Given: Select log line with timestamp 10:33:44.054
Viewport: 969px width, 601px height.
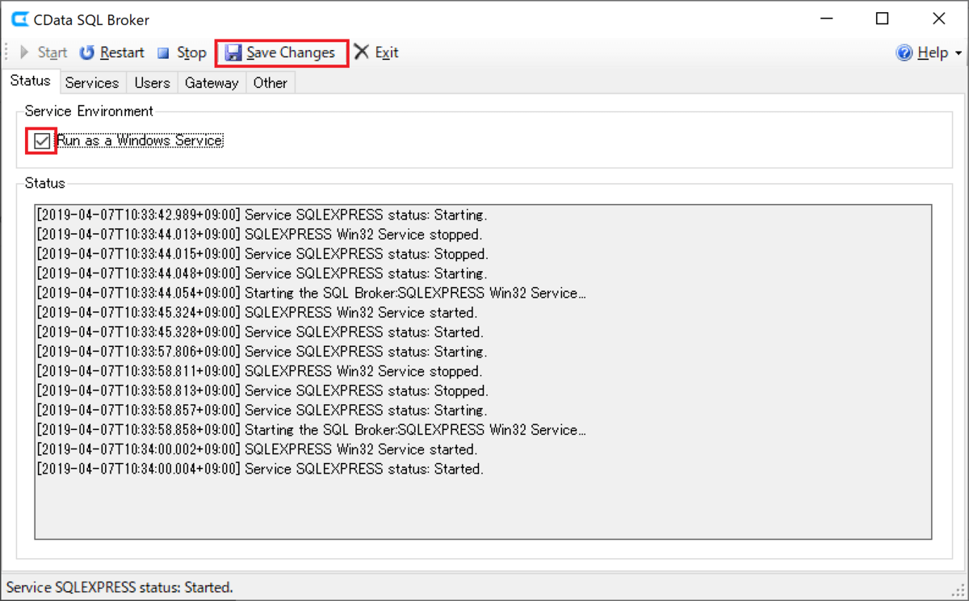Looking at the screenshot, I should tap(312, 293).
